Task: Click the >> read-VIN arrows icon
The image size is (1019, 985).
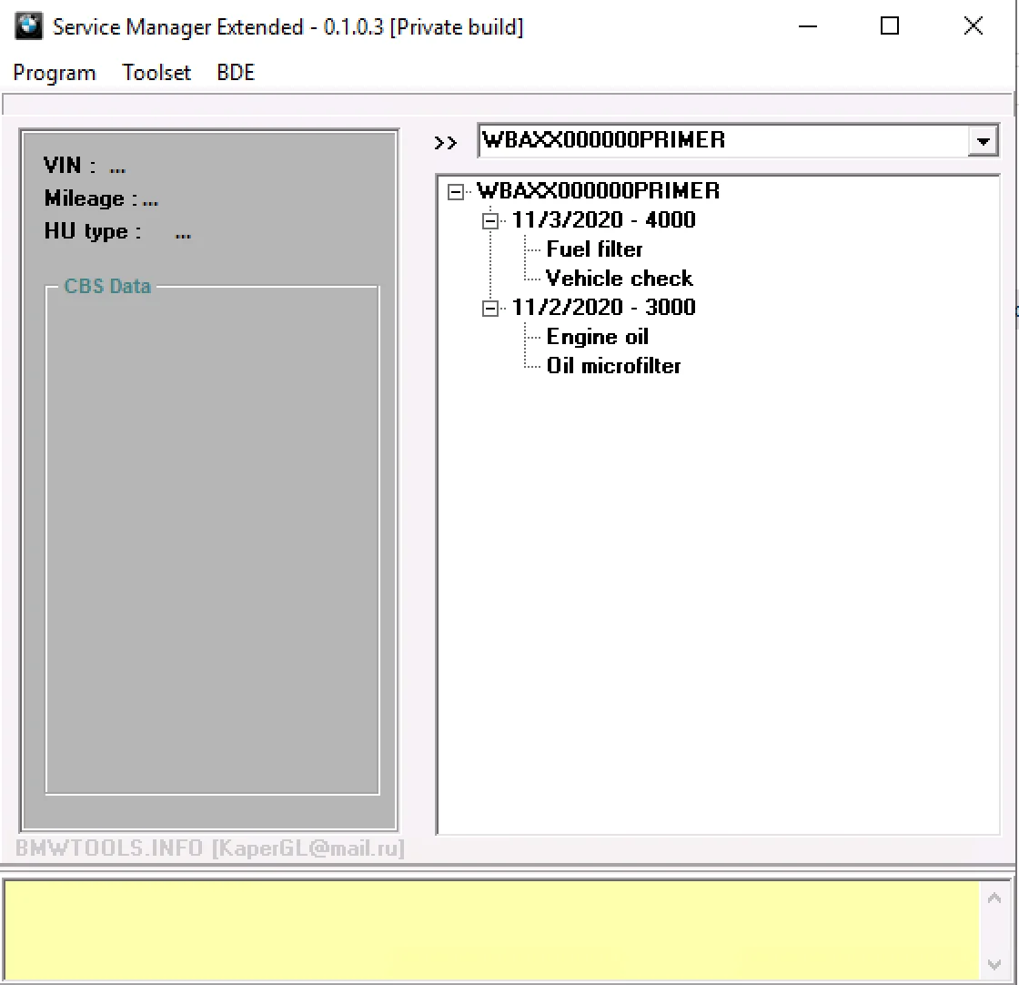Action: 446,142
